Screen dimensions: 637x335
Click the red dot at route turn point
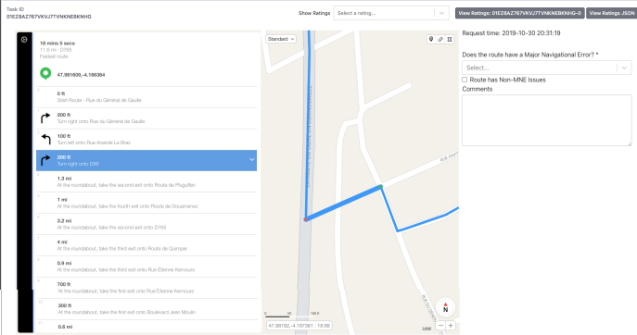click(306, 219)
